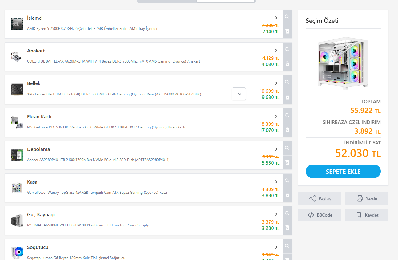This screenshot has width=398, height=260.
Task: Click the Apacer SSD thumbnail image
Action: tap(17, 155)
